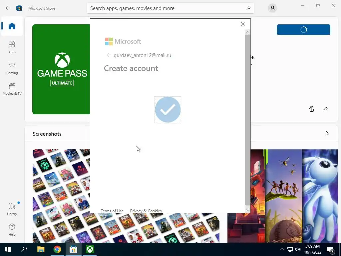The width and height of the screenshot is (341, 256).
Task: Go back with the Store back arrow
Action: tap(8, 8)
